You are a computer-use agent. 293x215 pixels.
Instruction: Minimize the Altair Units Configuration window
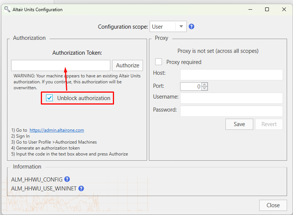click(250, 9)
